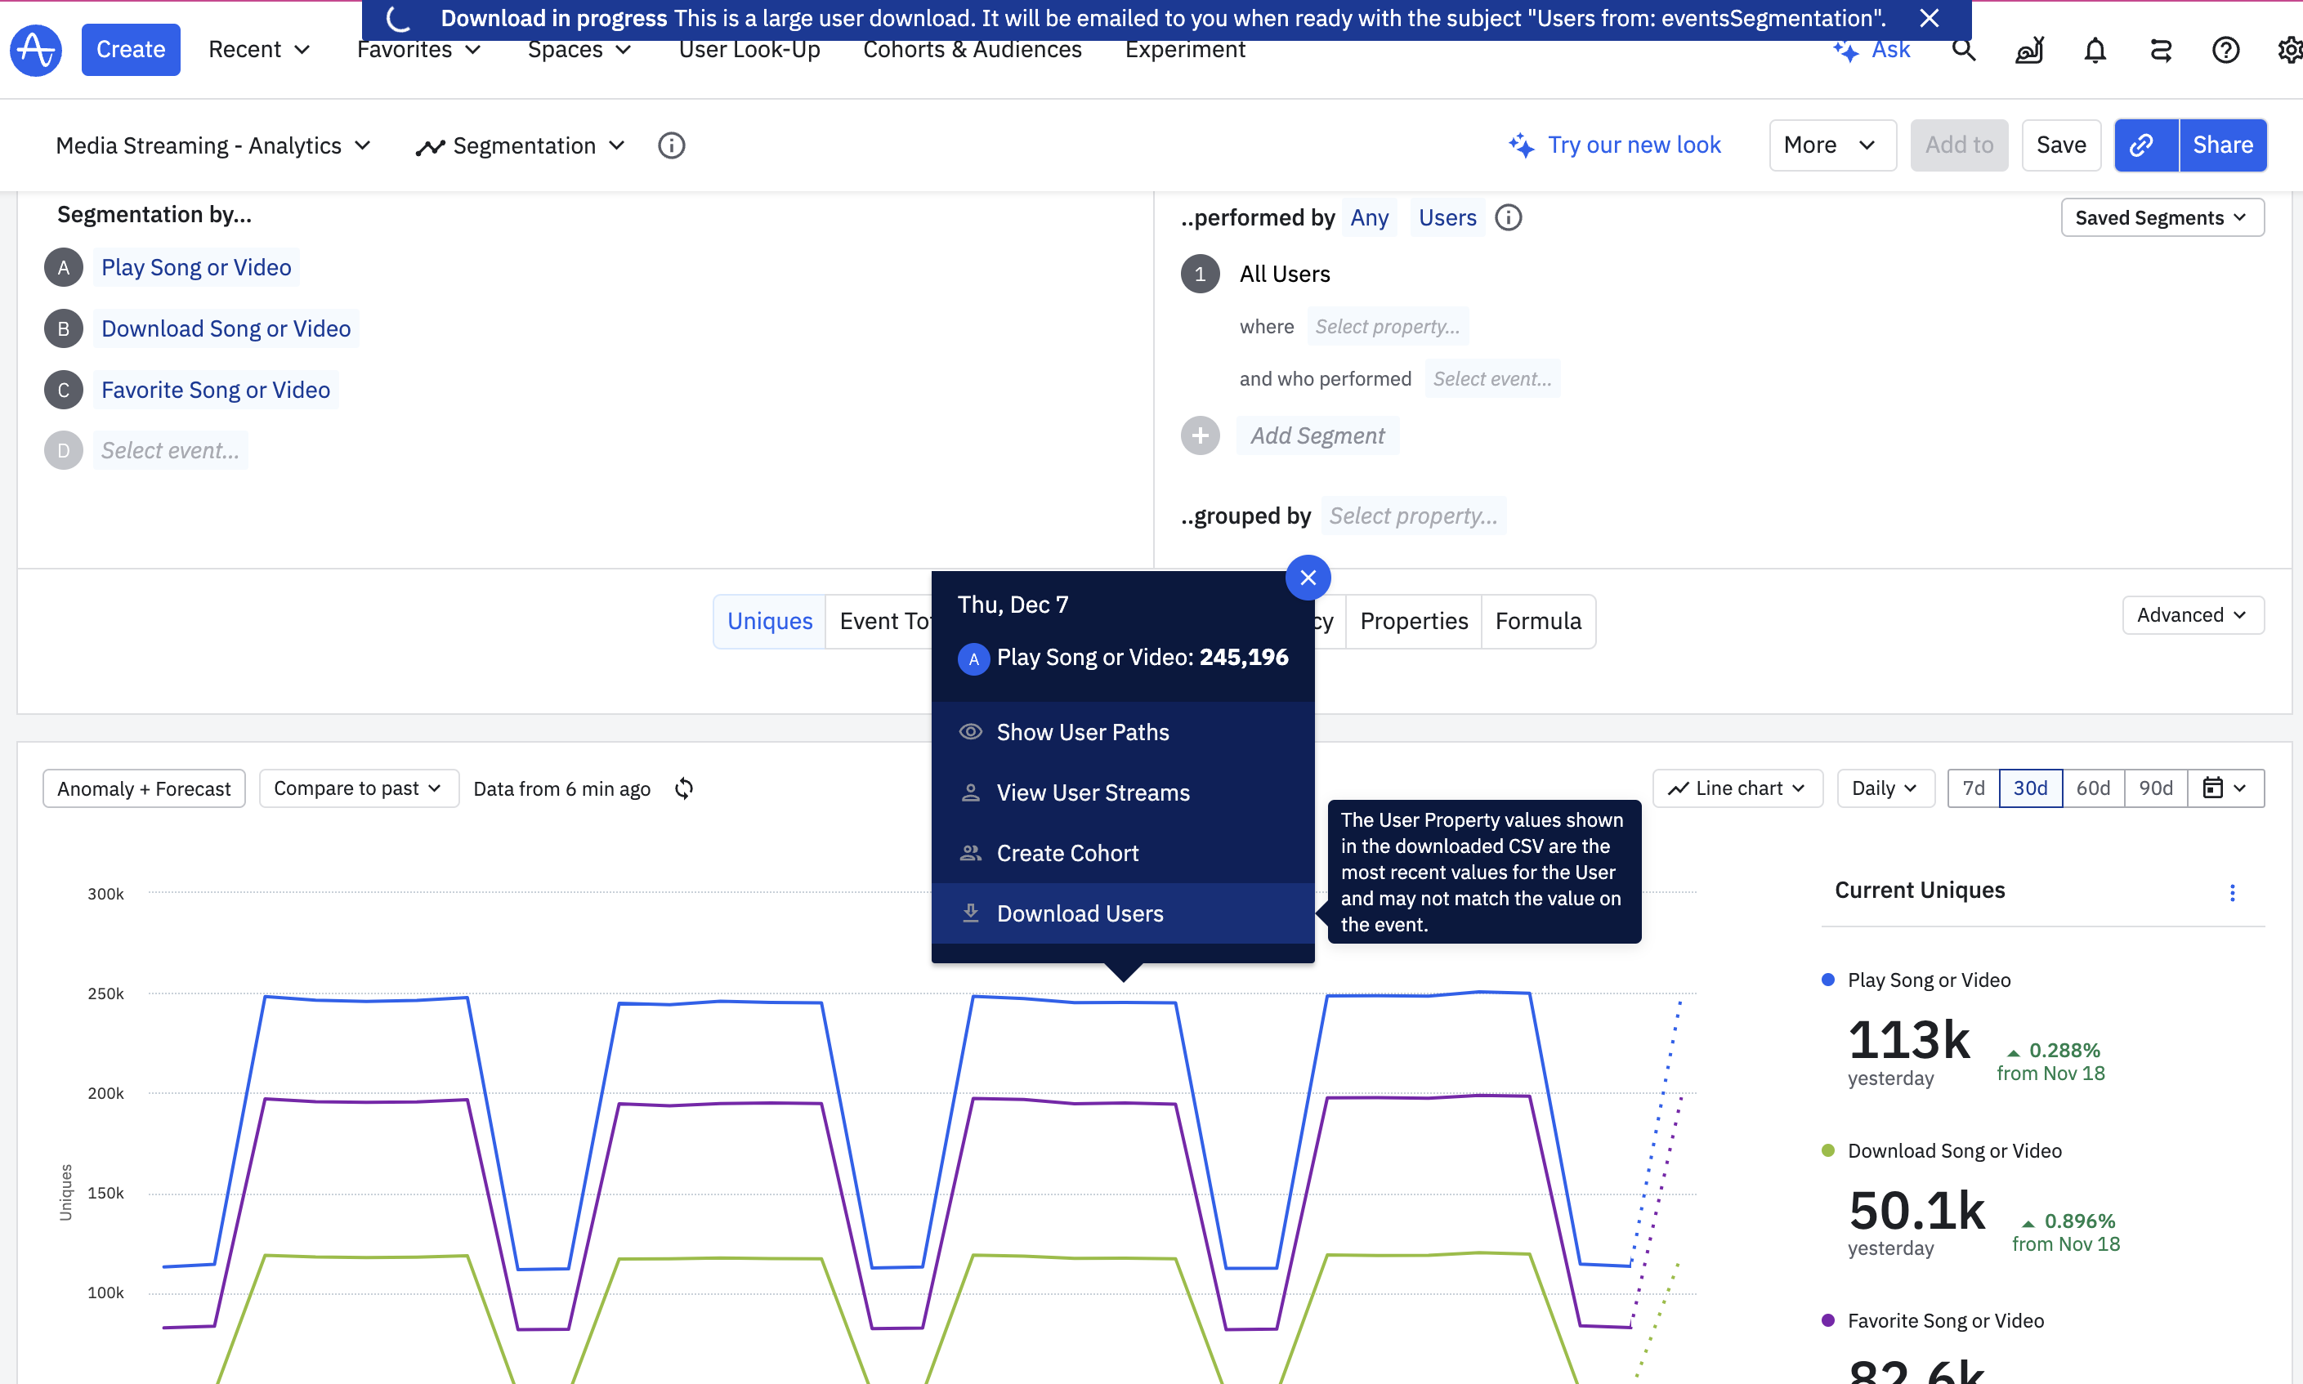Screen dimensions: 2303x1384
Task: Click the search magnifier icon
Action: pos(1964,49)
